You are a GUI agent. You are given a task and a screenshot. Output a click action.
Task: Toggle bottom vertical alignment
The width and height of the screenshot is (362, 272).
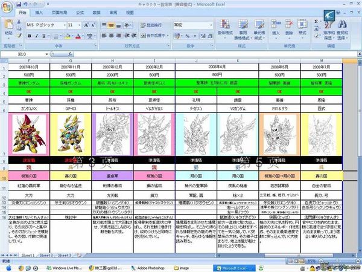(x=118, y=25)
